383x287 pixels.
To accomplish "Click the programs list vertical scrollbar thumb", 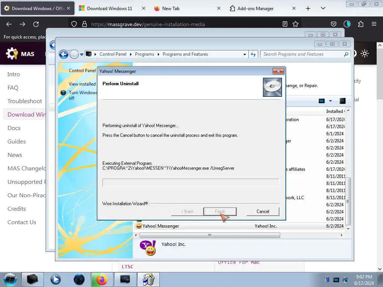I will (348, 201).
